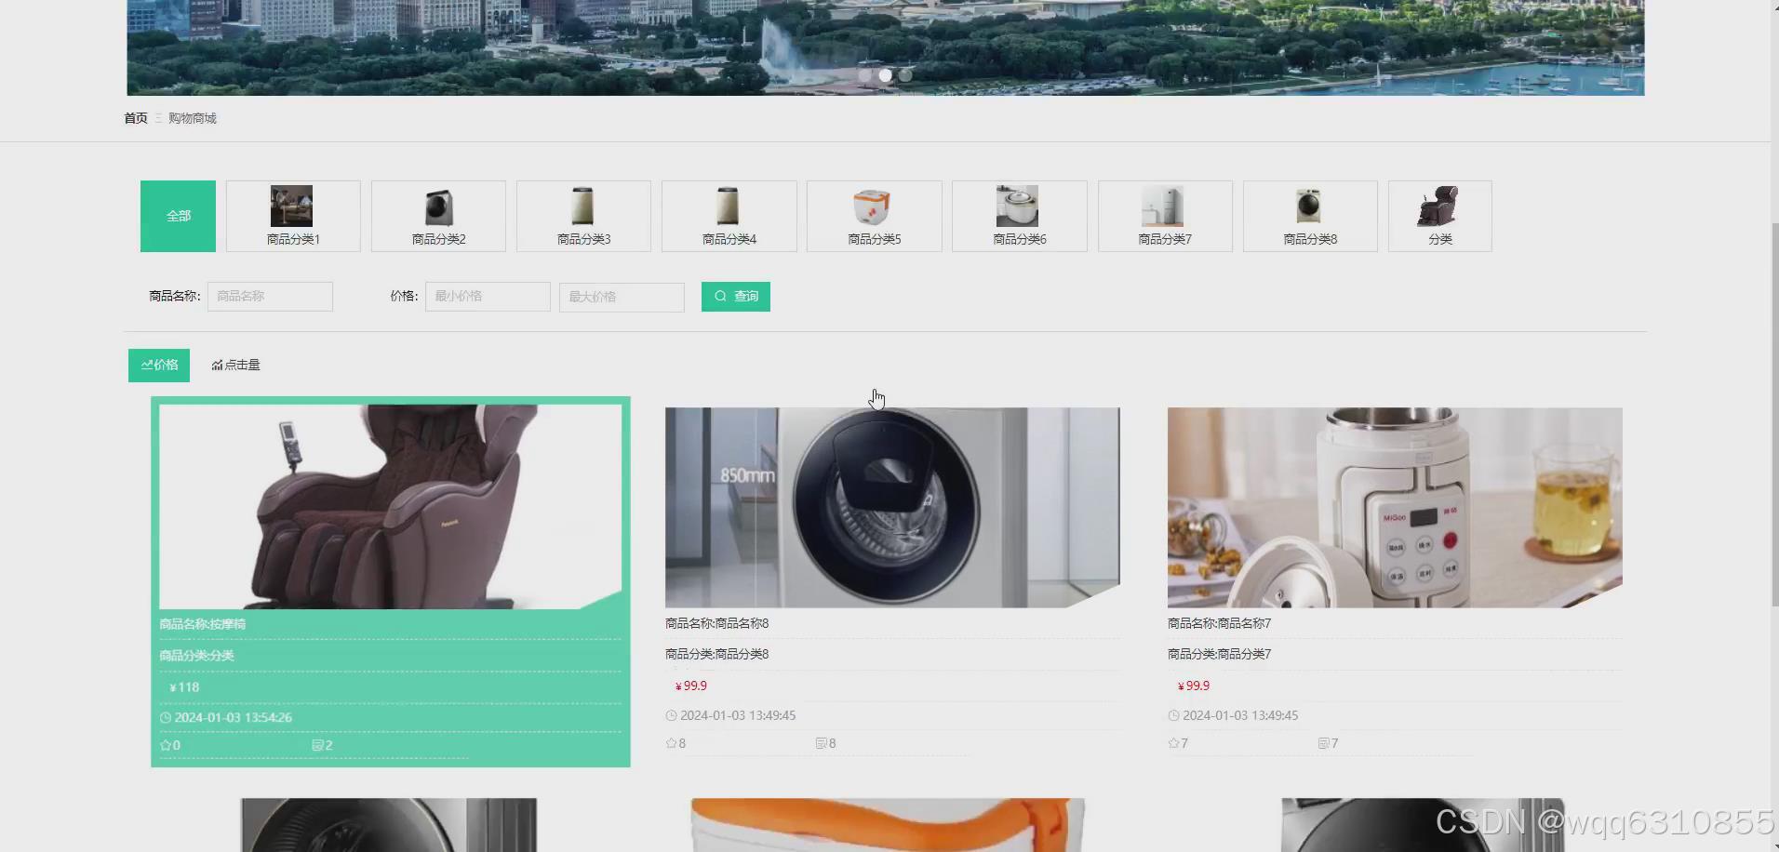Click the 商品名称:按摩椅 title
Image resolution: width=1779 pixels, height=852 pixels.
tap(203, 624)
